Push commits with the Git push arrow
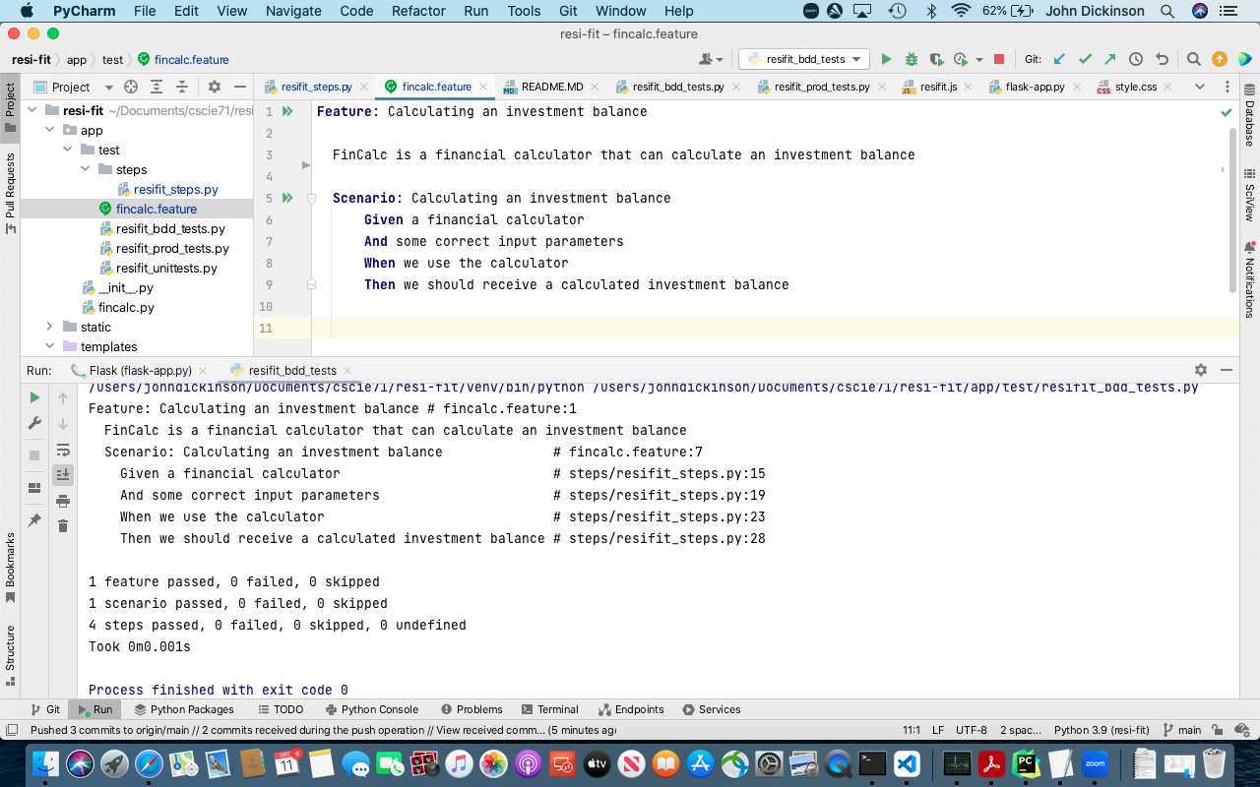 [1108, 58]
